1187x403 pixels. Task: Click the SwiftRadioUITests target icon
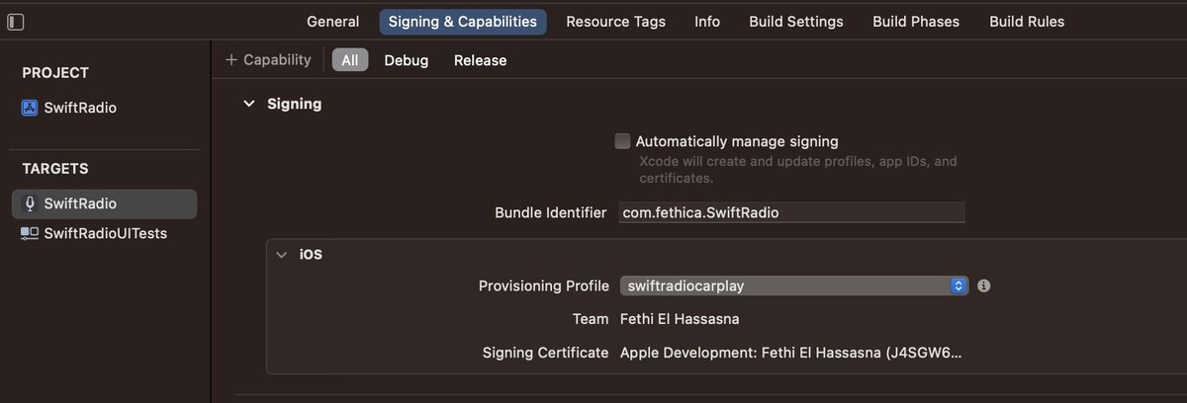pyautogui.click(x=30, y=233)
